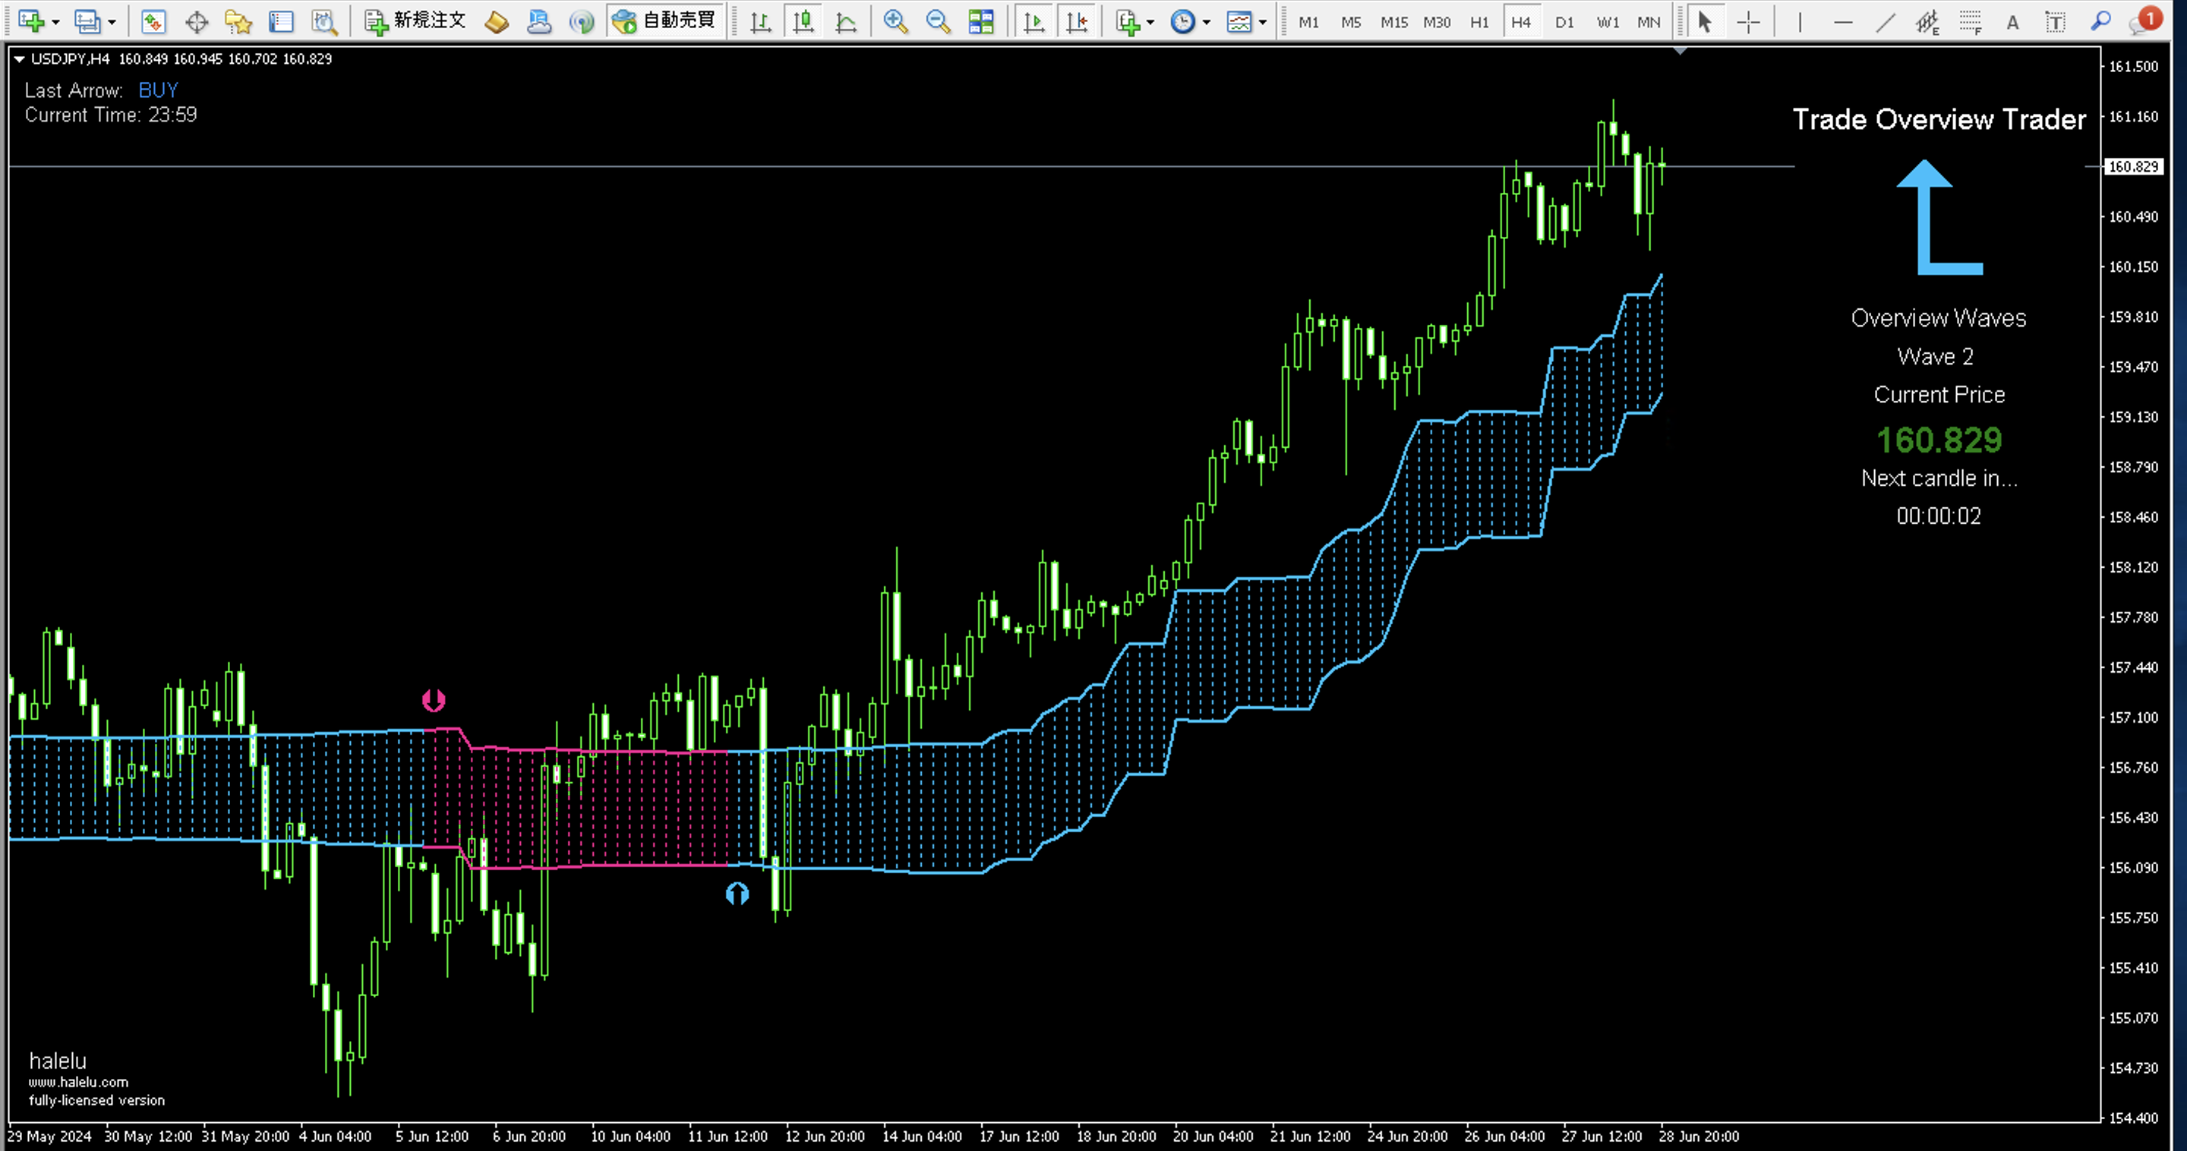Expand the chart templates dropdown
2187x1151 pixels.
coord(1262,22)
